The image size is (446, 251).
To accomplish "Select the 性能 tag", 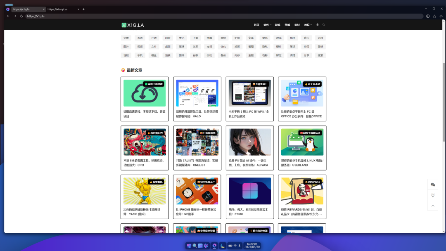I will coord(126,55).
